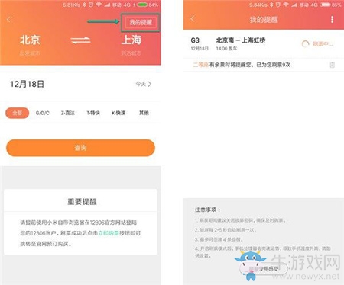The width and height of the screenshot is (344, 285).
Task: Delete the 二等座 reminder with trash icon
Action: (332, 65)
